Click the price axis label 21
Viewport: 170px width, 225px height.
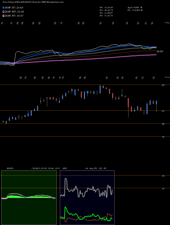pos(163,111)
